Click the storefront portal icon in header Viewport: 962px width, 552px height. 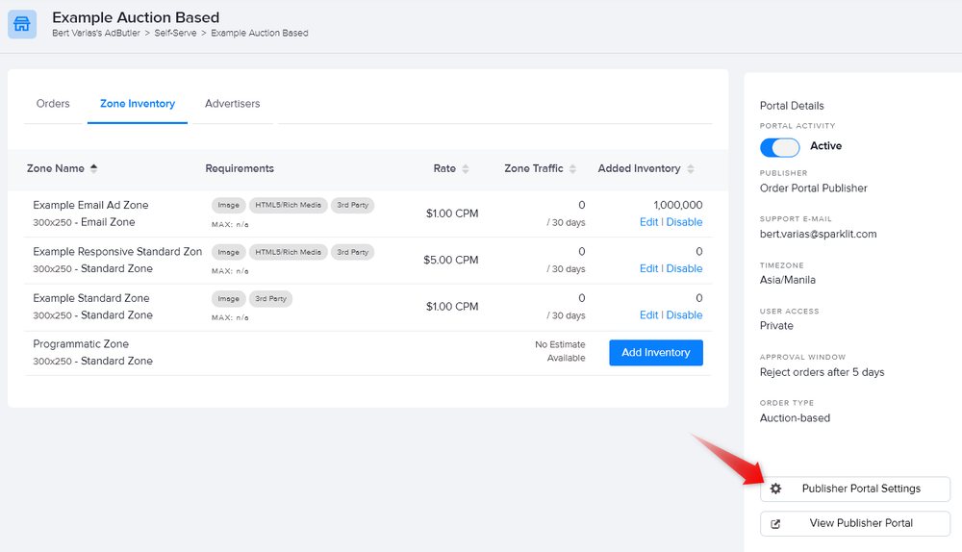coord(22,24)
